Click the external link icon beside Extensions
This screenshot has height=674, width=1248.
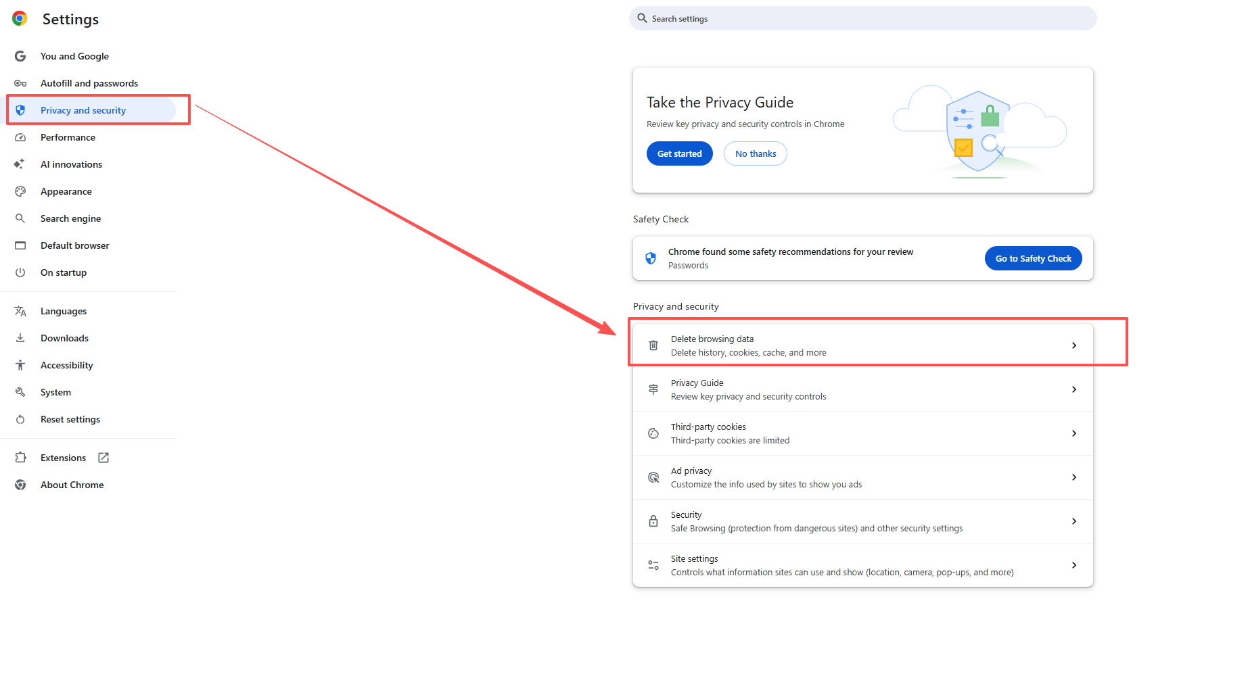point(103,458)
